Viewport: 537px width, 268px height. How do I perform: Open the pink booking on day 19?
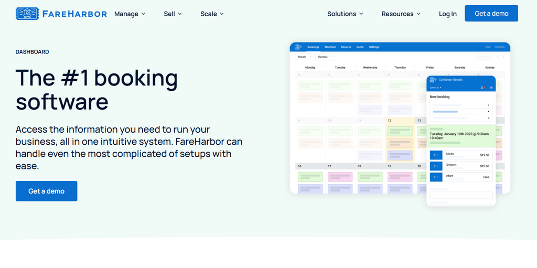tap(400, 177)
